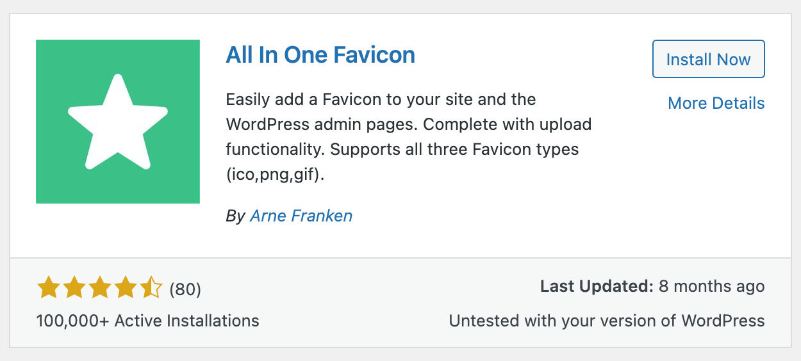Click the half-filled fifth rating star
801x361 pixels.
151,289
